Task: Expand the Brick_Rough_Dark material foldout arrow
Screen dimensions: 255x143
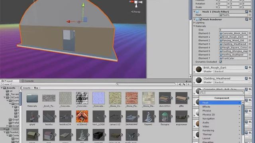Action: 194,71
